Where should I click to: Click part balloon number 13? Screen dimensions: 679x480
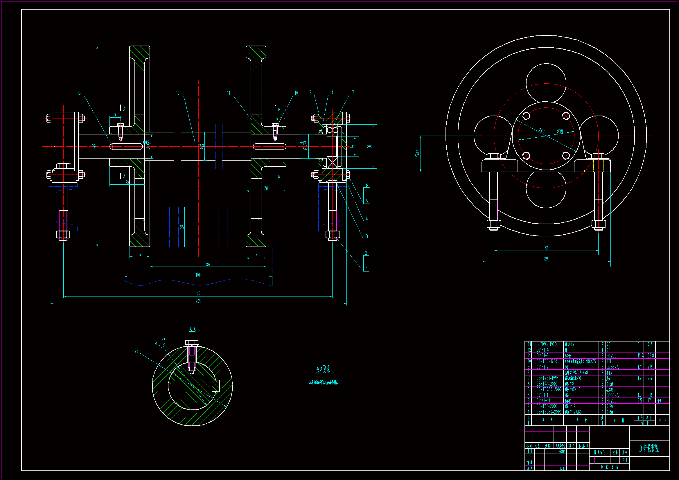click(x=79, y=93)
